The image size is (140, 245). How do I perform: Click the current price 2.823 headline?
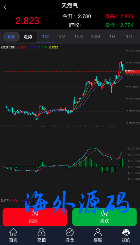tap(27, 21)
